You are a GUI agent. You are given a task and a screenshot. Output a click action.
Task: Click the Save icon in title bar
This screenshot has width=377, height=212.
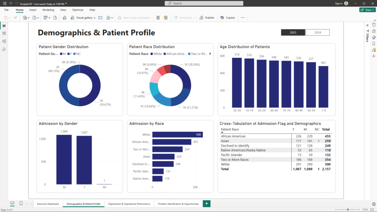[x=4, y=3]
